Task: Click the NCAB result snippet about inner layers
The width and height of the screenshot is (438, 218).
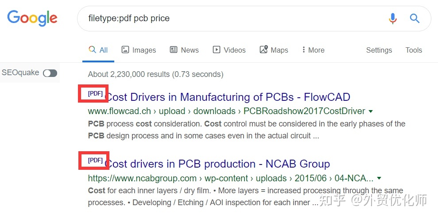Action: point(245,196)
